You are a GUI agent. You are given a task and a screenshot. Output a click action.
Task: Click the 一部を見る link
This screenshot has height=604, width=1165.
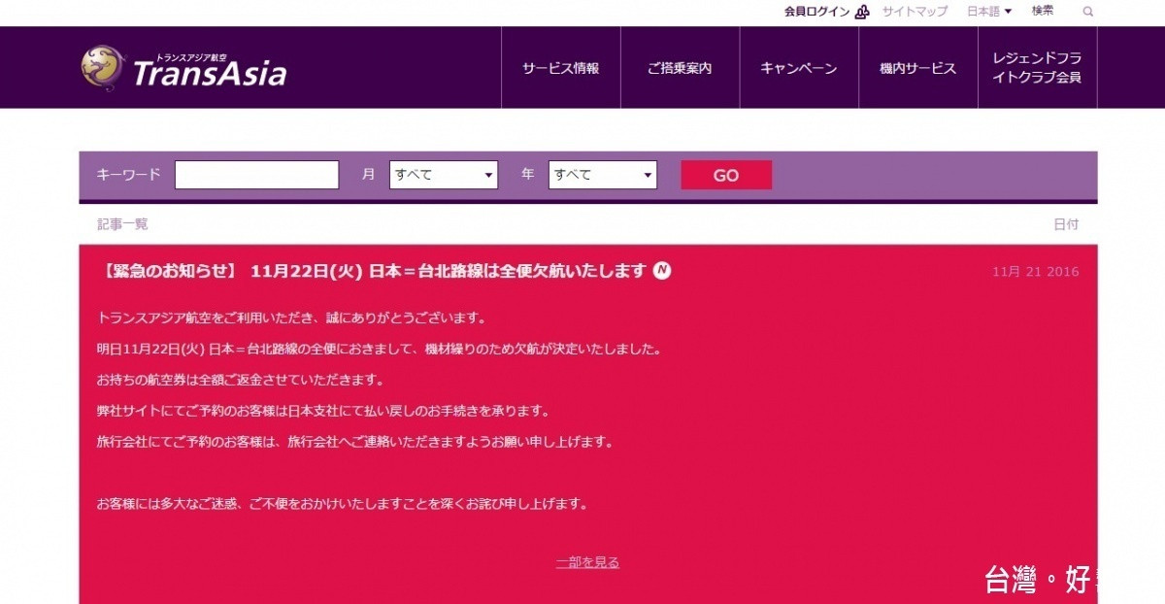tap(587, 562)
